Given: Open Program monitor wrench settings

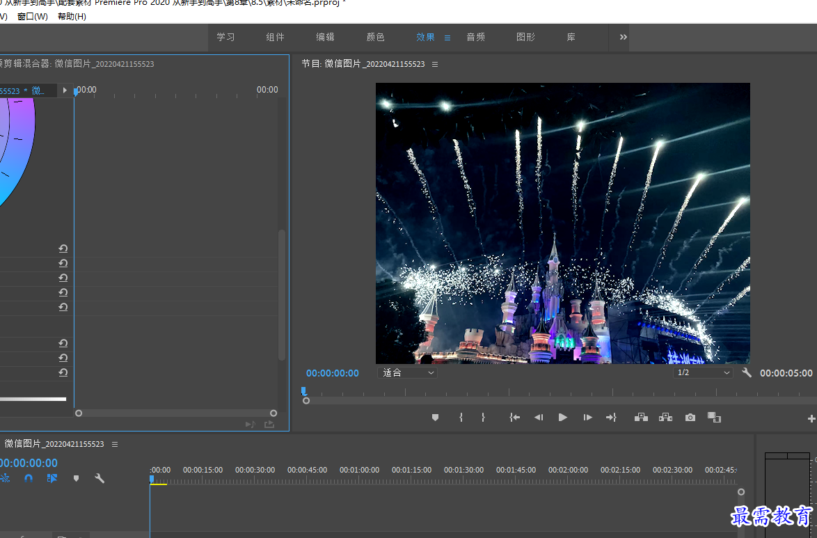Looking at the screenshot, I should tap(747, 372).
